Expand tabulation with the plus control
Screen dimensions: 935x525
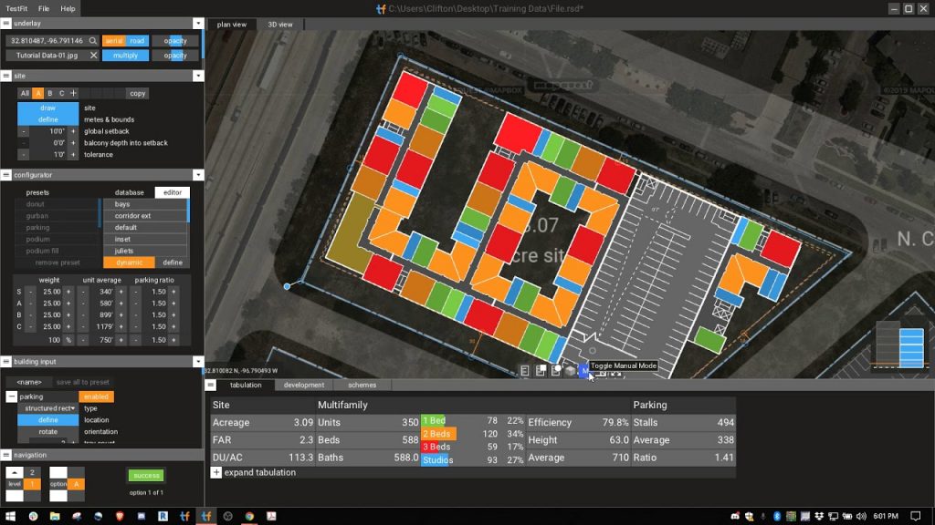point(216,472)
